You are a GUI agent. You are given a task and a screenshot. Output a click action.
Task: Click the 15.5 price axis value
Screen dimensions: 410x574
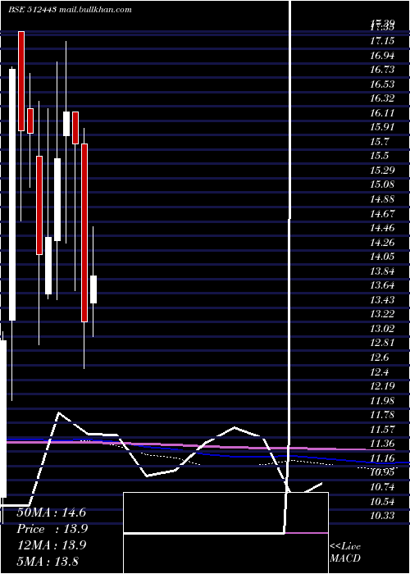tap(380, 156)
